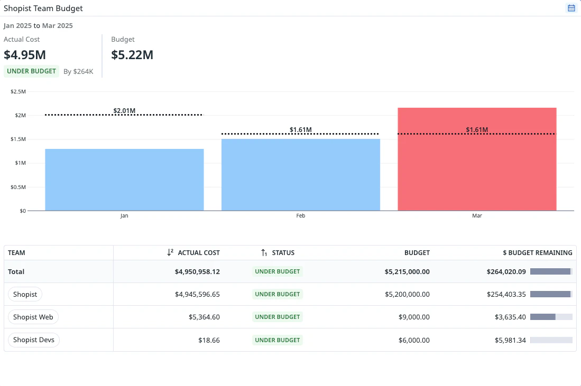Click Shopist row budget remaining progress bar

point(551,294)
